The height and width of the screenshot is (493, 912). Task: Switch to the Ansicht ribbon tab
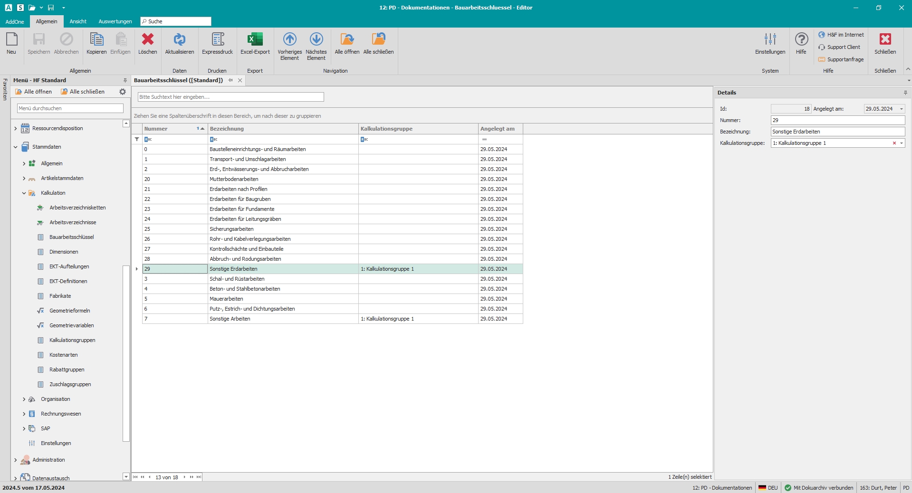coord(78,21)
